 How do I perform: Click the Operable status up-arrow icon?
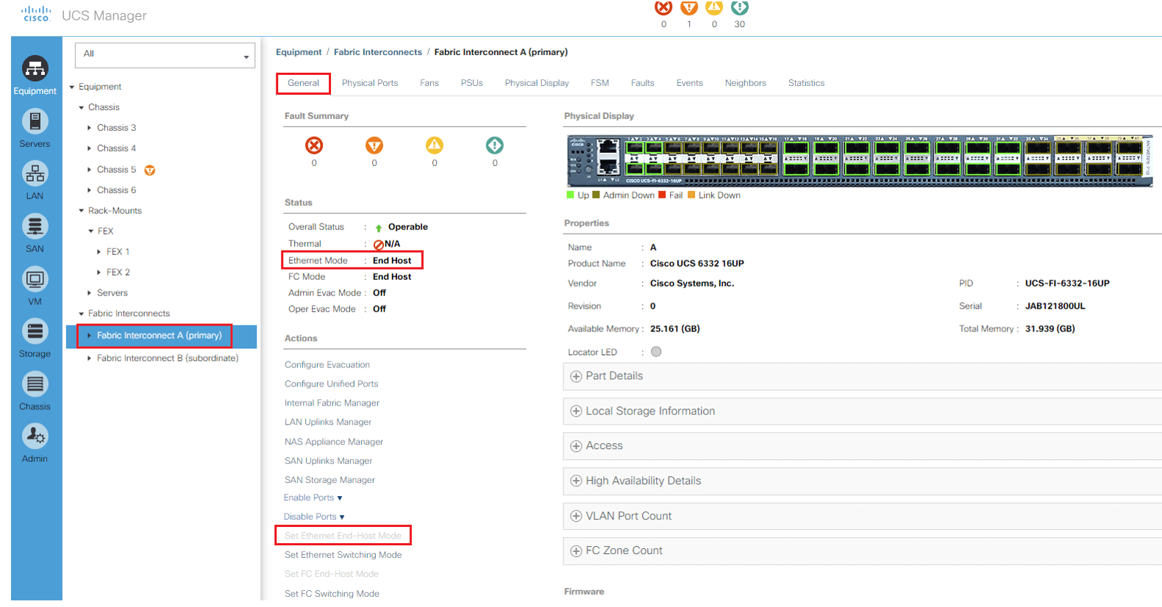click(379, 228)
